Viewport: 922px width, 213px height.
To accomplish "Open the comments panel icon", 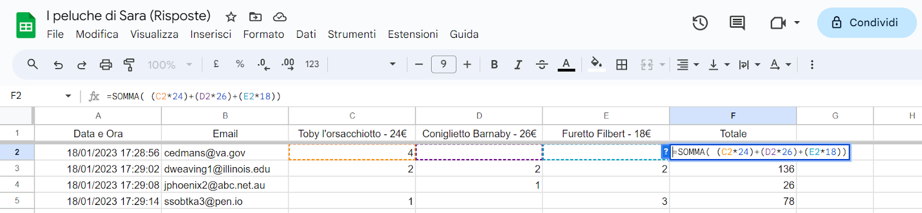I will pos(737,23).
